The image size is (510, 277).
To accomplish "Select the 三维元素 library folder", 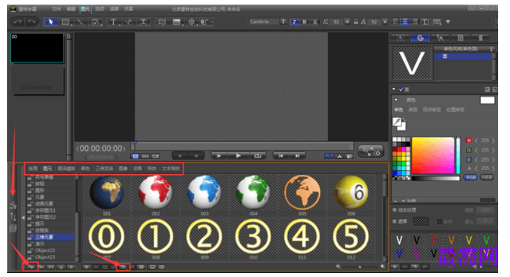I will click(51, 237).
